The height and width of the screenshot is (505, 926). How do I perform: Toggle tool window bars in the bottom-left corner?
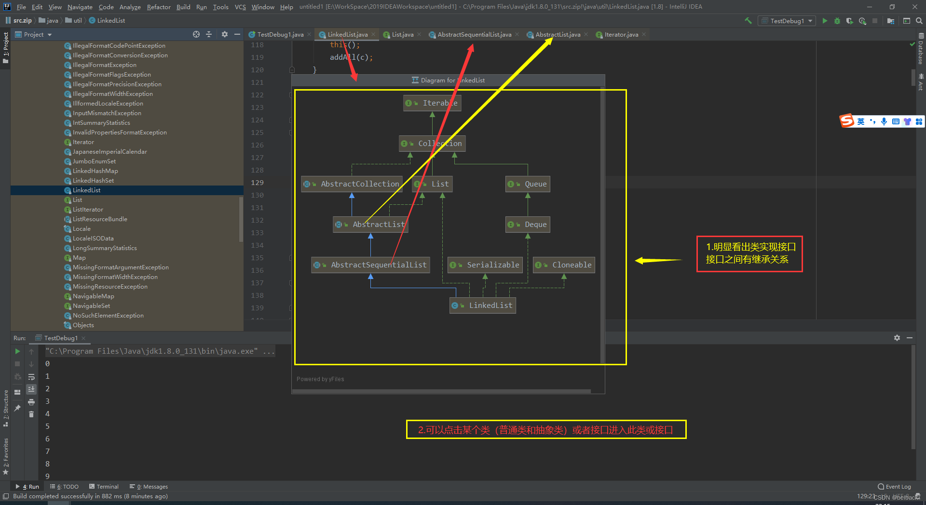pyautogui.click(x=6, y=496)
